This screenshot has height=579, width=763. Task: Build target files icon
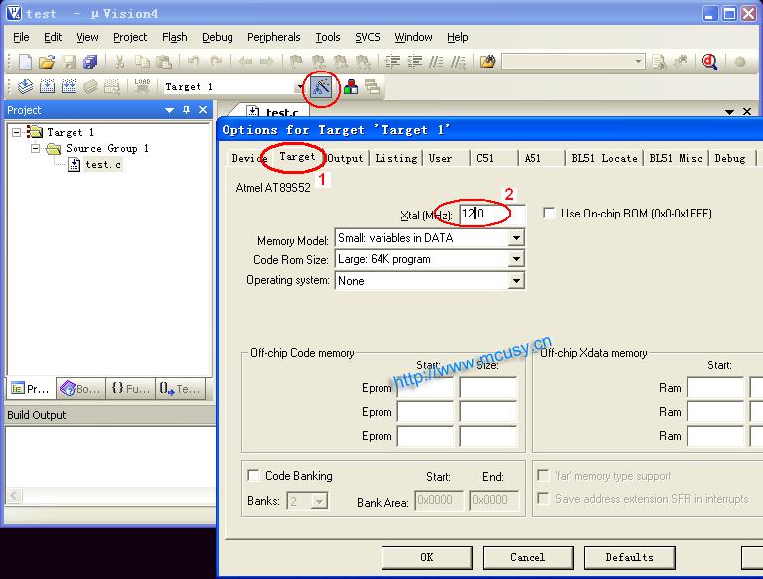click(47, 86)
